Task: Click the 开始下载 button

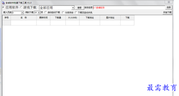Action: point(167,12)
